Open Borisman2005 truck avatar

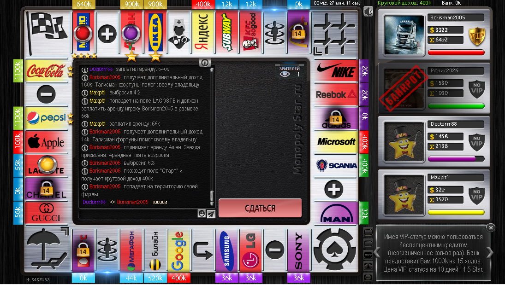(x=404, y=35)
